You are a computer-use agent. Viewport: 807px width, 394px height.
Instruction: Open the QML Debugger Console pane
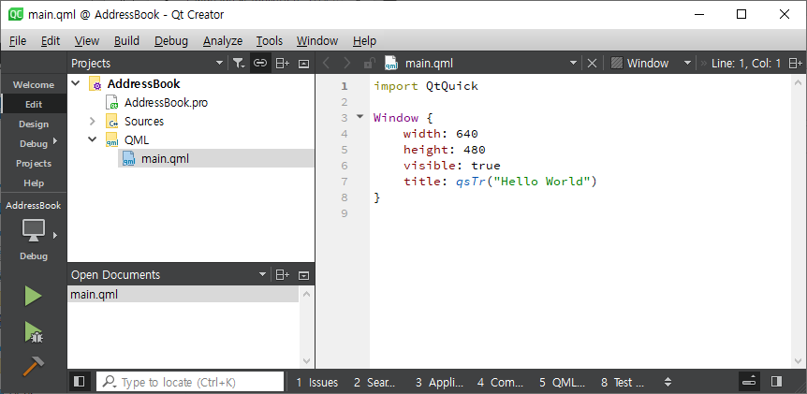click(x=562, y=382)
